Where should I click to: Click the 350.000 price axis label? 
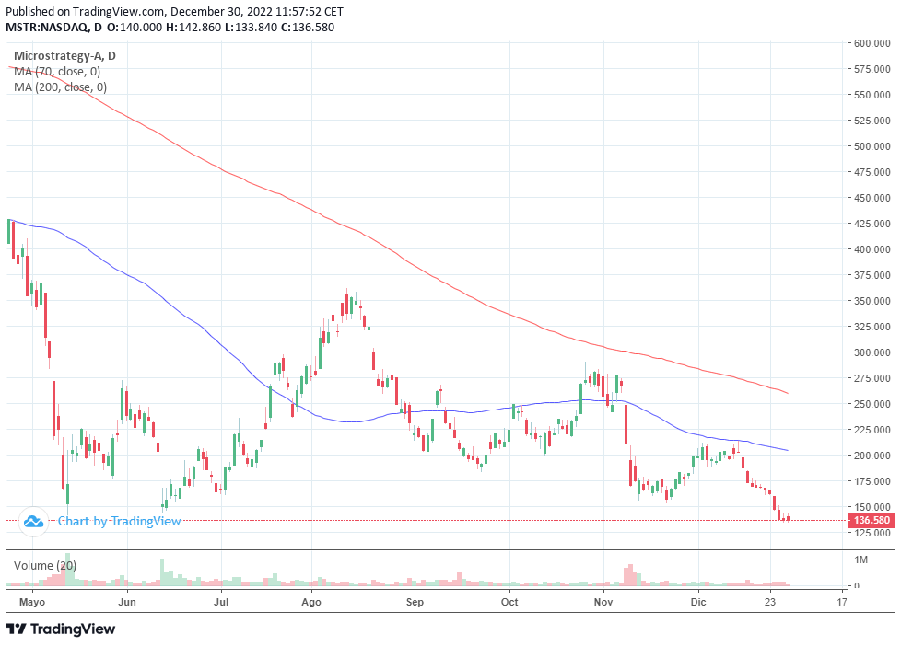(872, 301)
